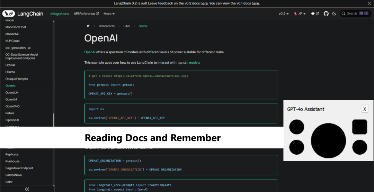374x192 pixels.
Task: Click the LangChain logo
Action: 23,13
